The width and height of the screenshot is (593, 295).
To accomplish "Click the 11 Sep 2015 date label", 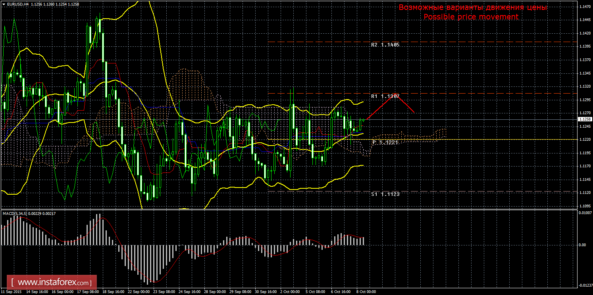I will [11, 292].
